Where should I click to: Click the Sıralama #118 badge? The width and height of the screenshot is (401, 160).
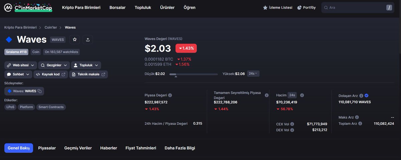pos(16,52)
